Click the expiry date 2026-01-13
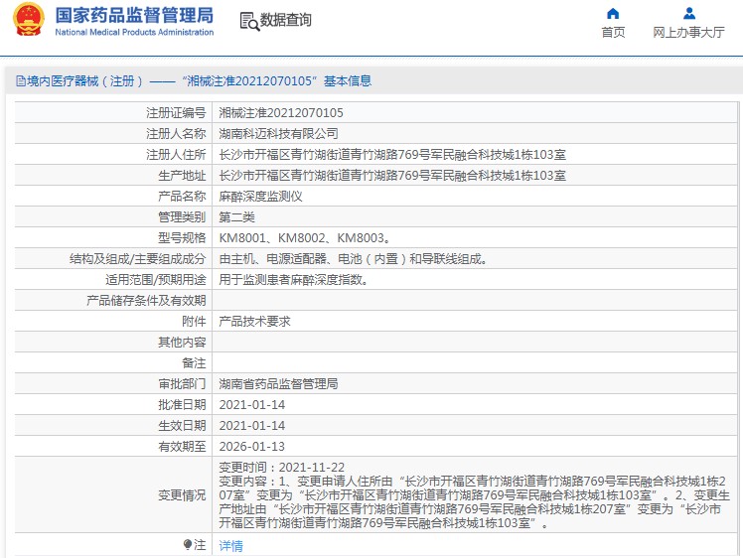 [252, 447]
